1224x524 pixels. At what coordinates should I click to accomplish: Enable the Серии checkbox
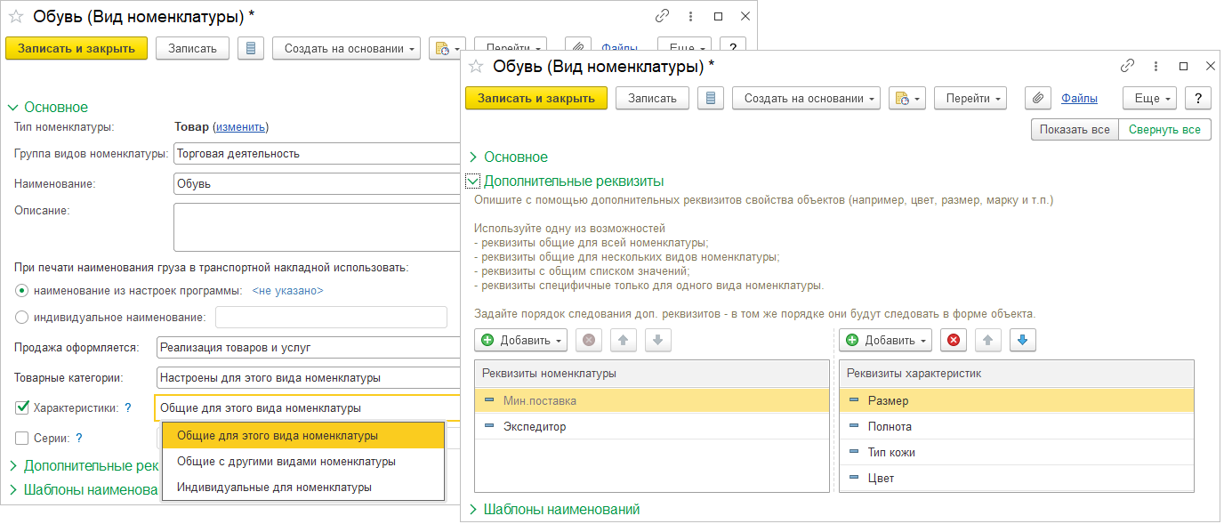[22, 438]
